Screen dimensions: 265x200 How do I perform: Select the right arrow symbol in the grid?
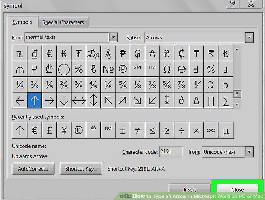pyautogui.click(x=49, y=100)
